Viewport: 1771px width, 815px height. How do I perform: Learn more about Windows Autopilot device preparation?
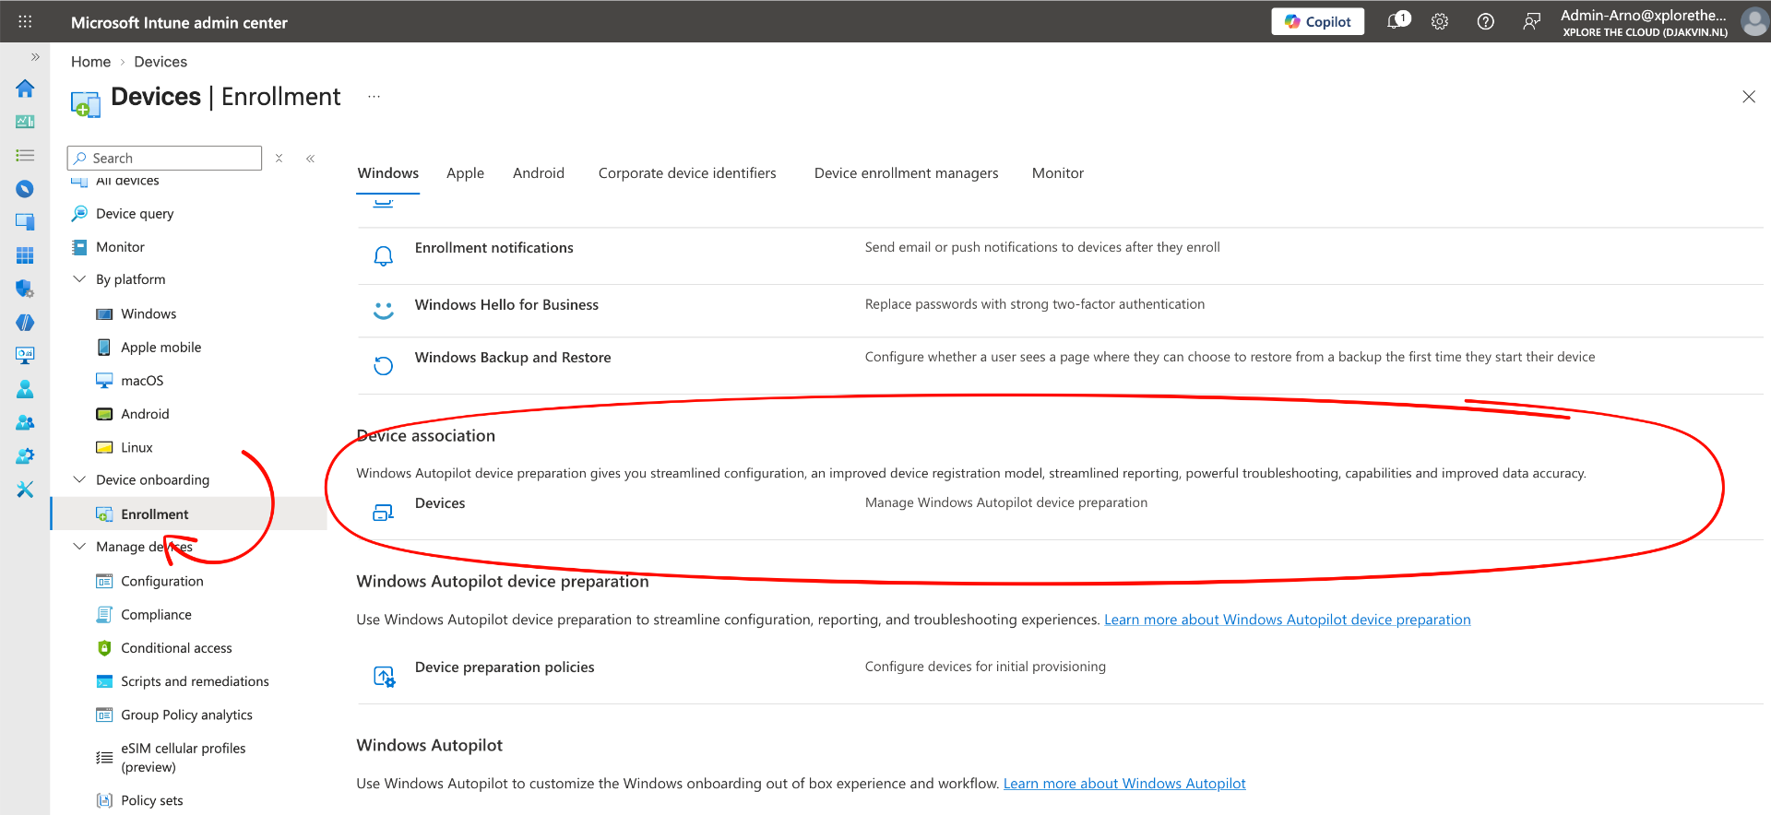pyautogui.click(x=1288, y=620)
